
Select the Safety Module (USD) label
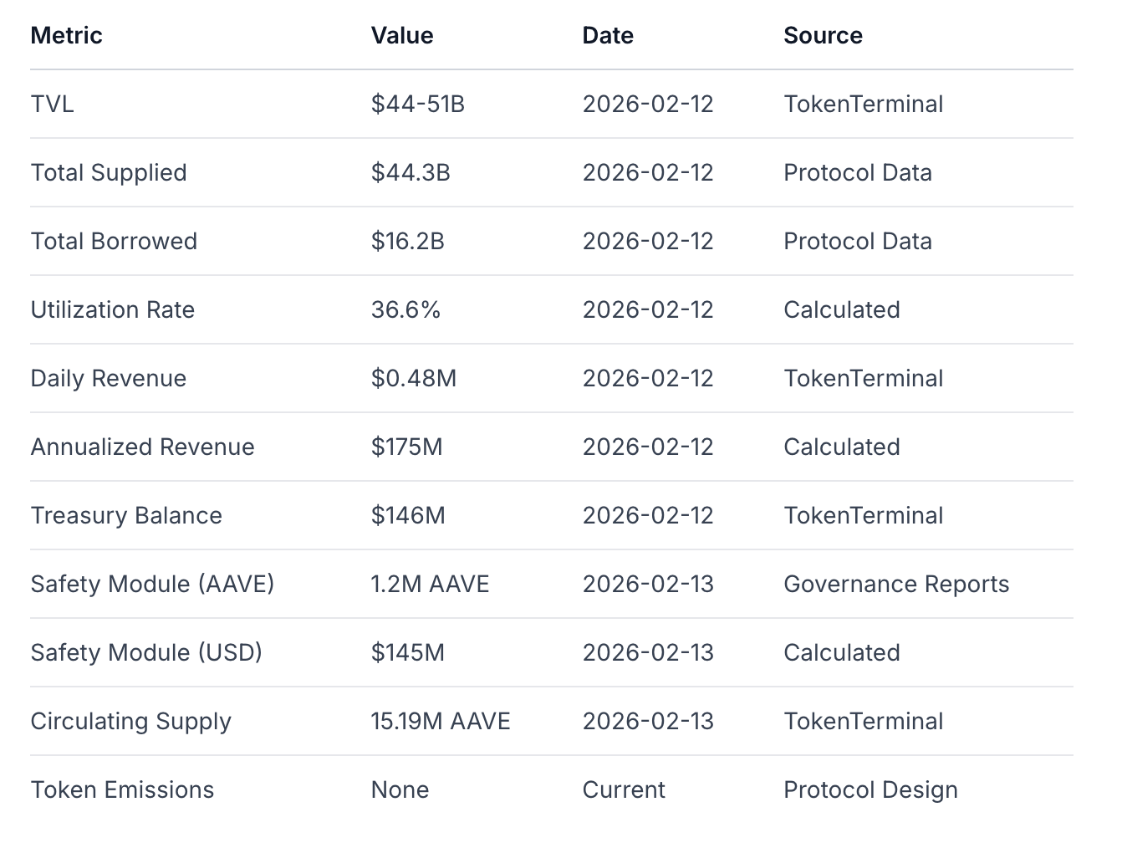click(146, 652)
